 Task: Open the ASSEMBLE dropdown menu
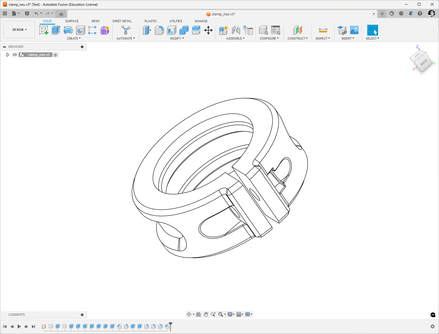235,38
